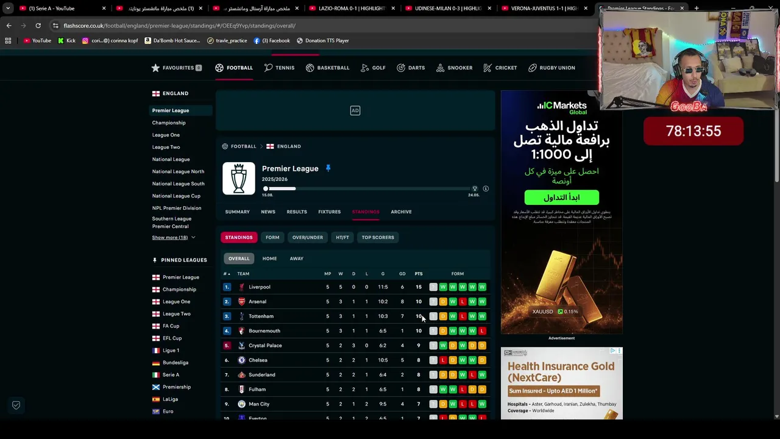Open Championship in the England league list
Screen dimensions: 780x439
click(169, 123)
